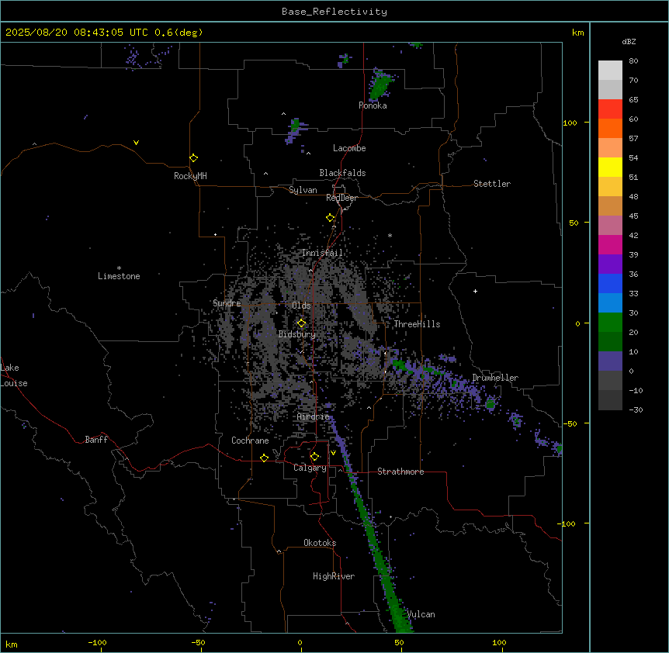Click the yellow marker at Calgary
Viewport: 669px width, 653px height.
(314, 457)
